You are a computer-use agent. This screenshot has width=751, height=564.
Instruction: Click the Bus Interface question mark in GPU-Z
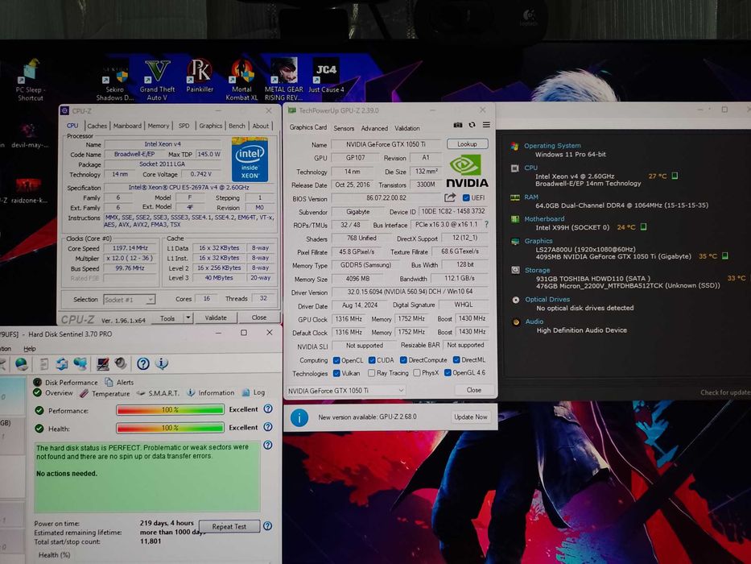pyautogui.click(x=487, y=224)
